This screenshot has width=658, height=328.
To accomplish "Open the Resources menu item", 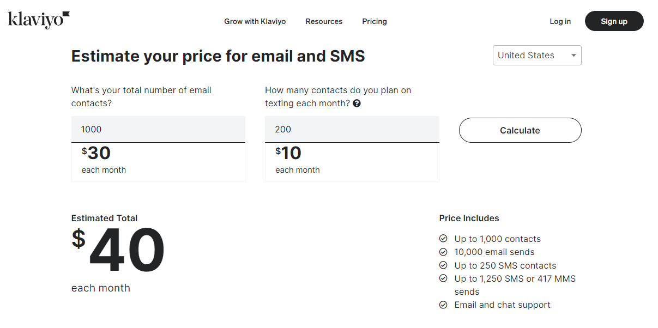I will (324, 21).
